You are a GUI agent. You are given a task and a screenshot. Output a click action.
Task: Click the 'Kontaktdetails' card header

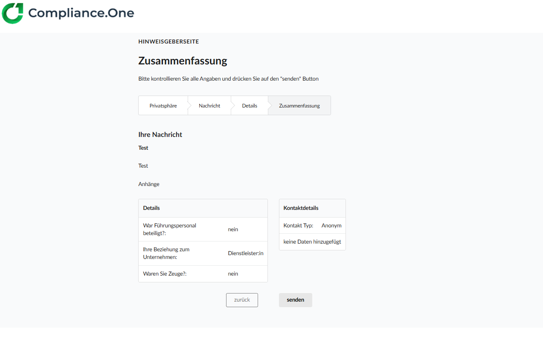312,208
